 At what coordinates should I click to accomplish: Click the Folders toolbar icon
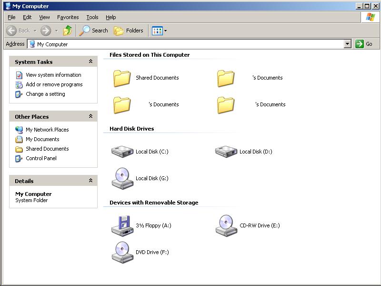coord(126,31)
